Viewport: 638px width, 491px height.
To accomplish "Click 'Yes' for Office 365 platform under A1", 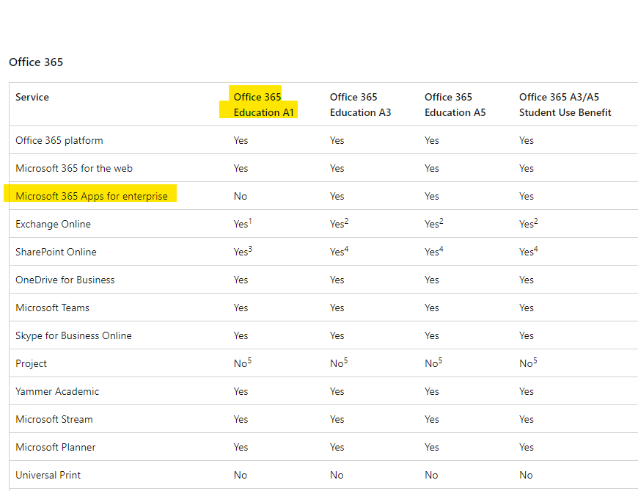I will click(241, 140).
